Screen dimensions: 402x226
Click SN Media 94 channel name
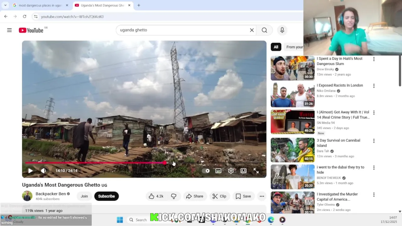(326, 123)
